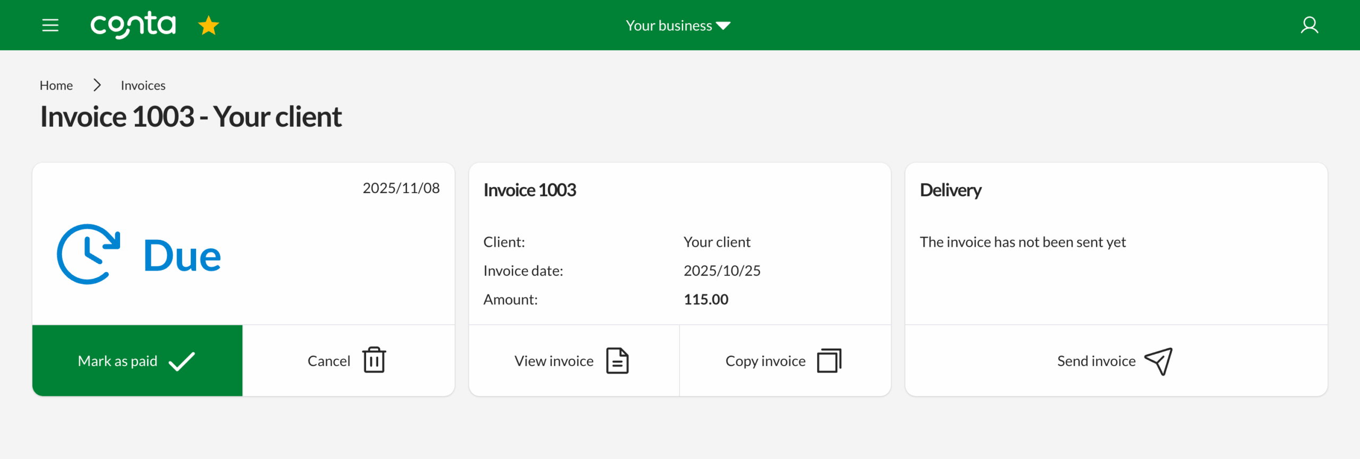This screenshot has height=459, width=1360.
Task: Mark the invoice as paid
Action: [x=138, y=361]
